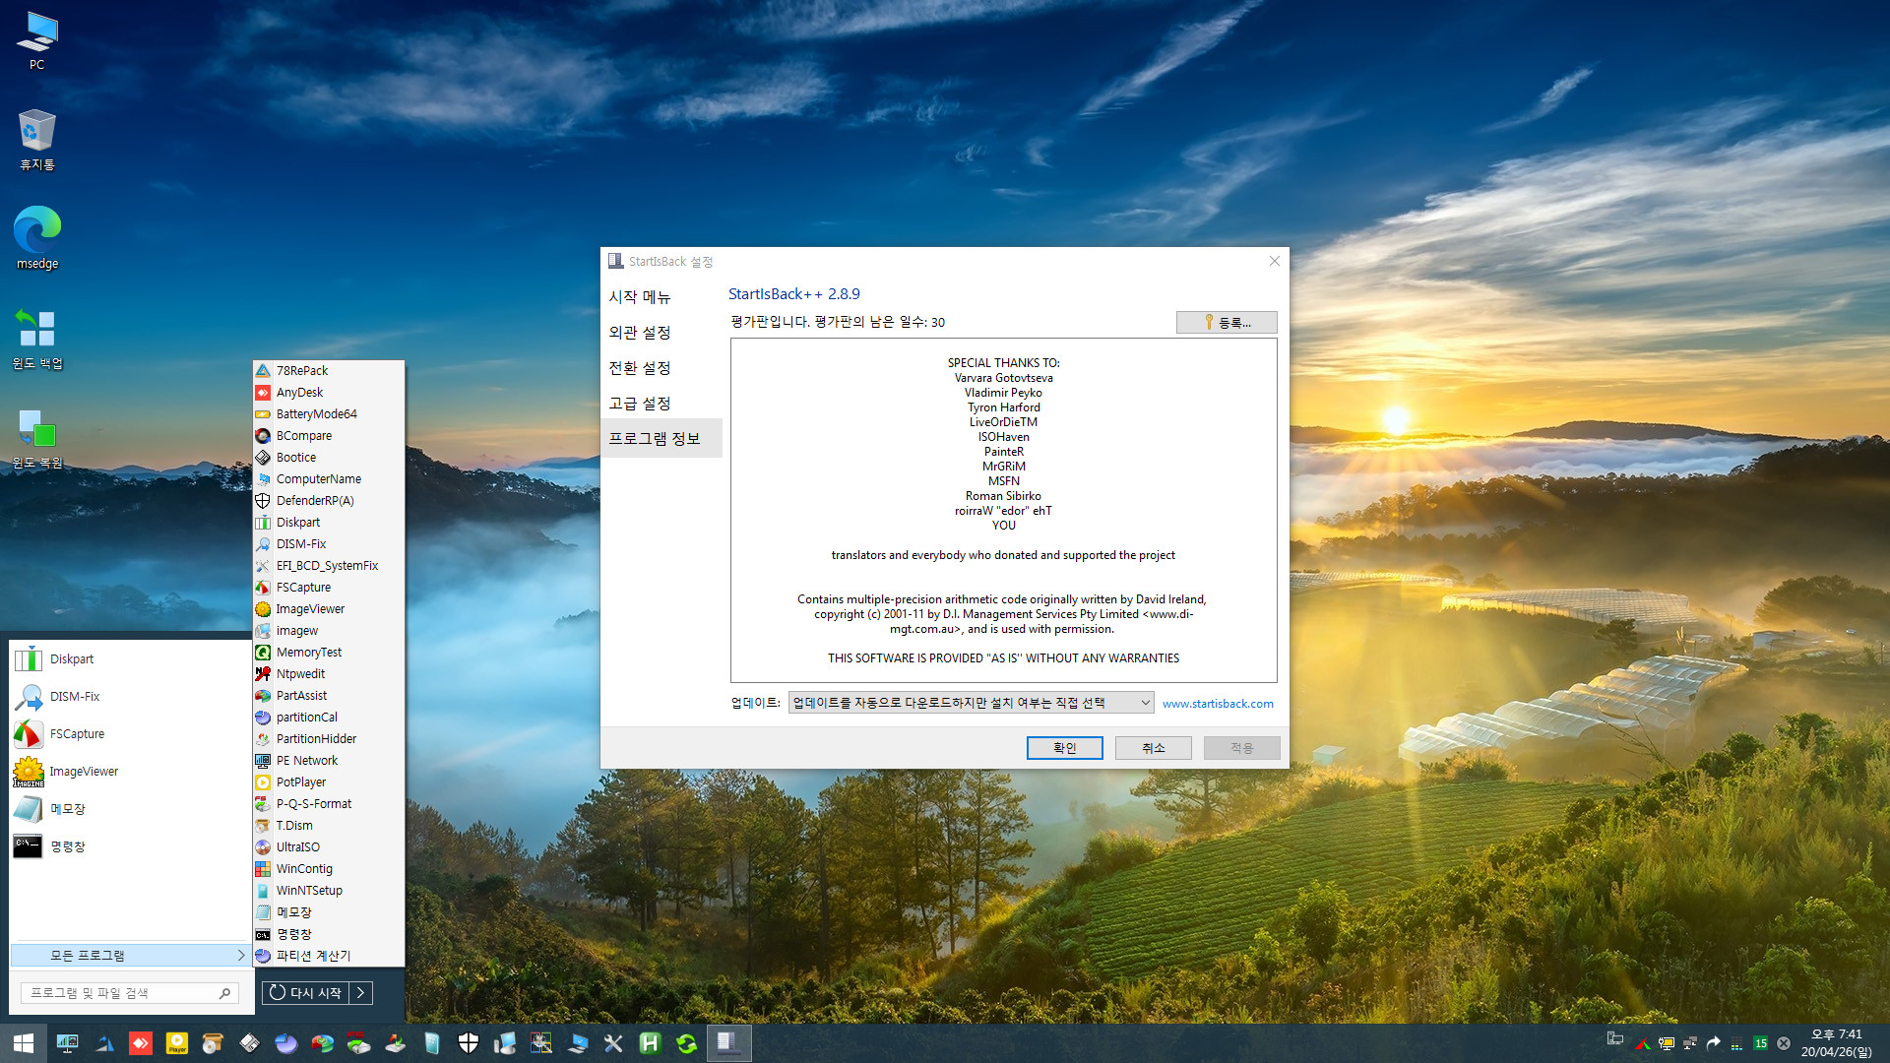Launch MemoryTest from programs list
This screenshot has width=1890, height=1063.
click(329, 653)
